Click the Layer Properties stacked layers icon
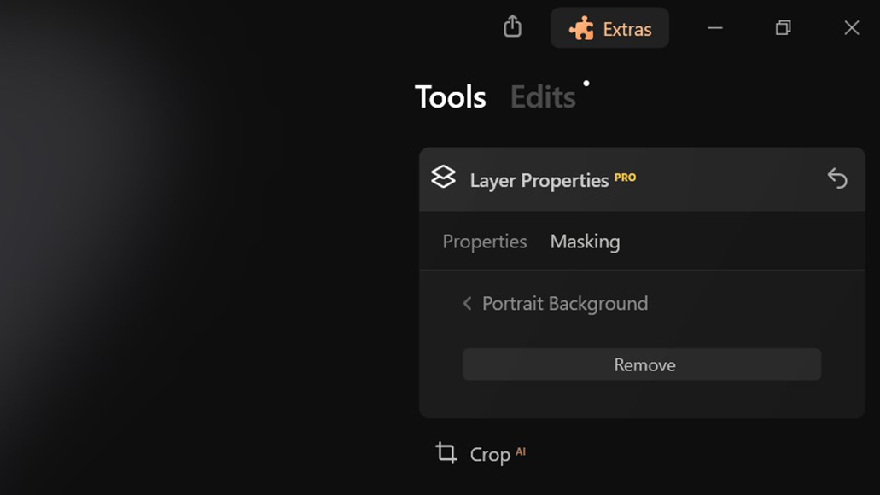The image size is (880, 495). pos(443,177)
